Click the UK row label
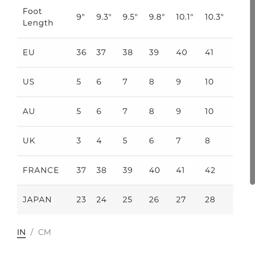255x255 pixels. pos(29,140)
